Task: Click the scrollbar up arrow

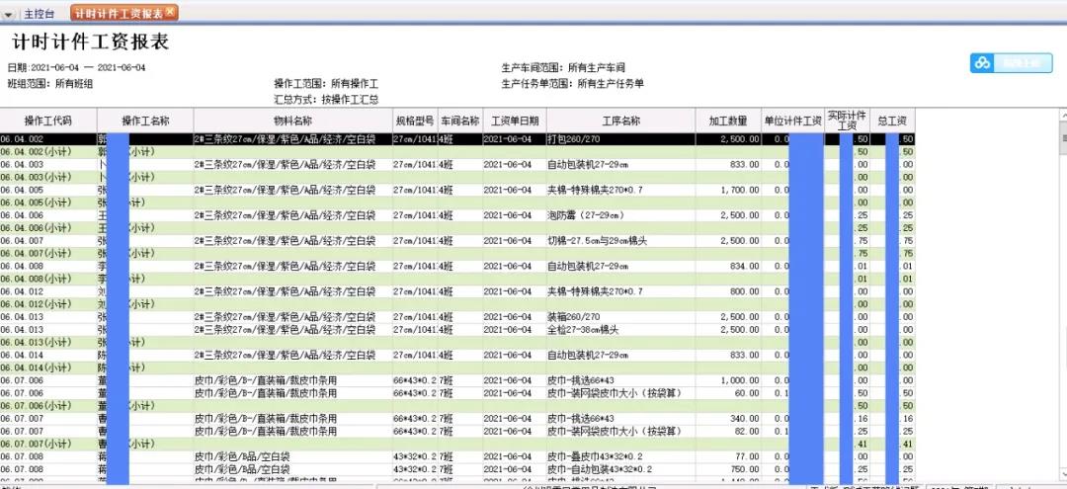Action: (1062, 117)
